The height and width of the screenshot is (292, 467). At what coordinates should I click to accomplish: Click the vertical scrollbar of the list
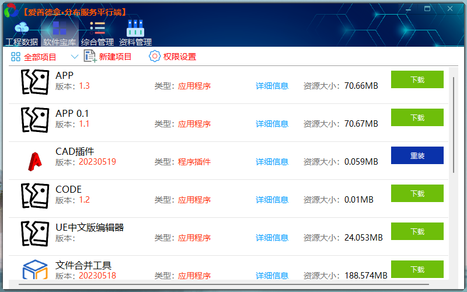[454, 123]
